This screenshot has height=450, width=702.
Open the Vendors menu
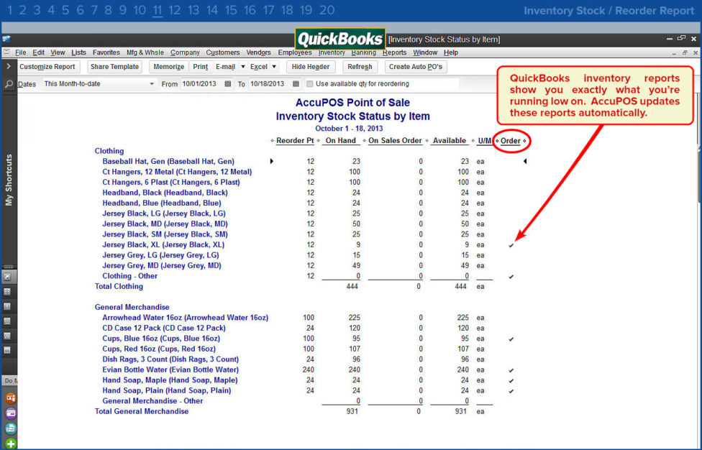tap(258, 52)
